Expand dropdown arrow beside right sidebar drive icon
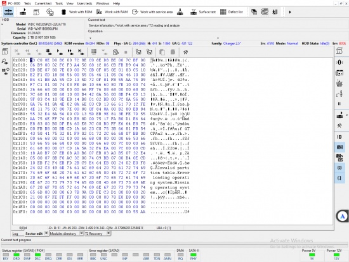Image resolution: width=349 pixels, height=262 pixels. [x=346, y=115]
